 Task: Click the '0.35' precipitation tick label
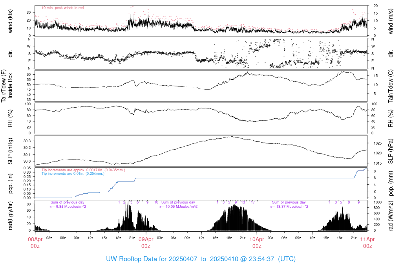click(x=27, y=168)
